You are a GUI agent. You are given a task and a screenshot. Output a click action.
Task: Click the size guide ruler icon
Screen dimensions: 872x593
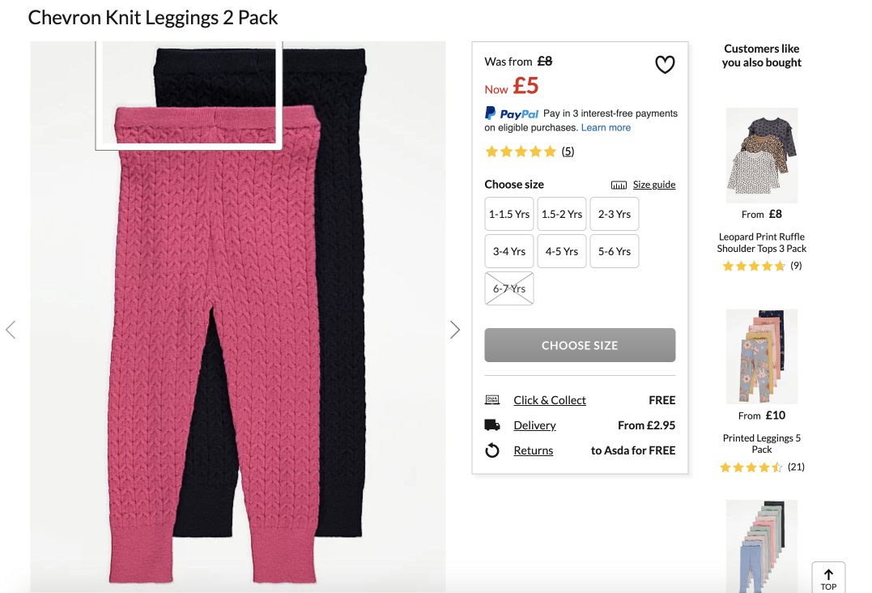click(x=619, y=186)
